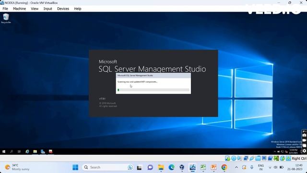Select the active NODEA VM taskbar icon

coord(192,167)
